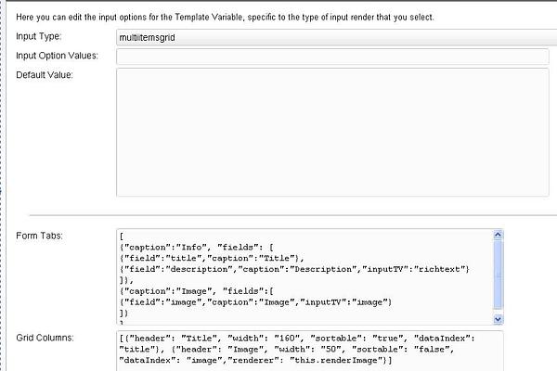The height and width of the screenshot is (371, 557).
Task: Click the Form Tabs vertical scrollbar thumb
Action: (498, 275)
